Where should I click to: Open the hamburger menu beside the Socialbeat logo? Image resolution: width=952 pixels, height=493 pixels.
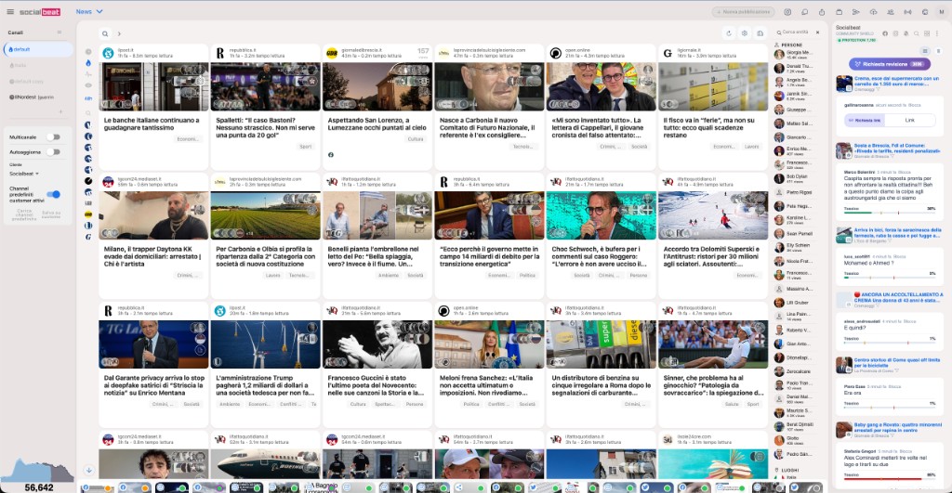pyautogui.click(x=9, y=11)
